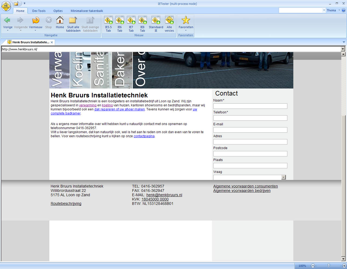Click zoom out minus button in status bar
The height and width of the screenshot is (269, 347).
coord(313,266)
